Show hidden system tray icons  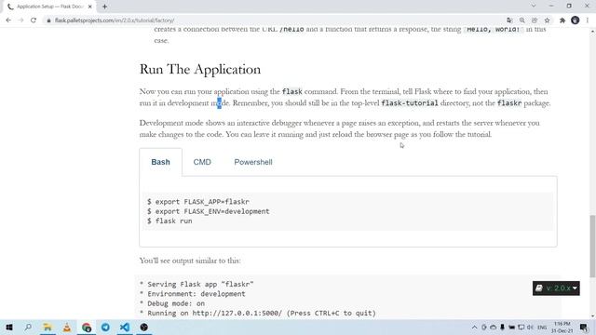(x=474, y=328)
